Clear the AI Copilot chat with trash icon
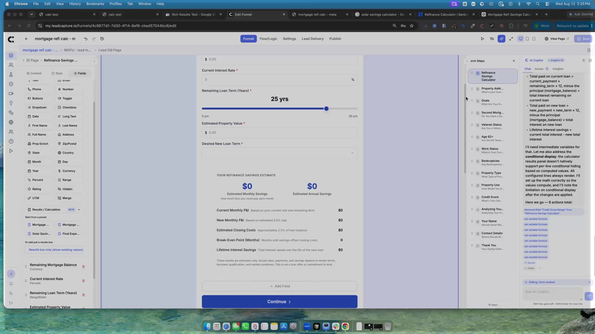 pos(584,60)
